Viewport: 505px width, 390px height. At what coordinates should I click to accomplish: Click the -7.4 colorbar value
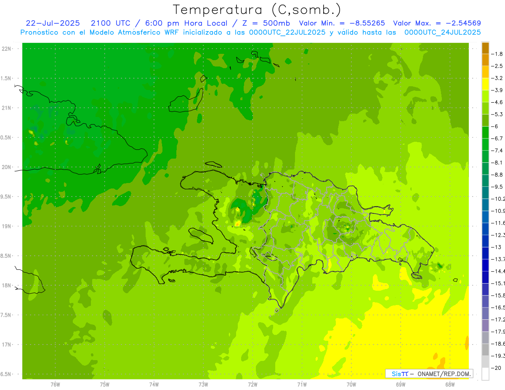pyautogui.click(x=497, y=150)
